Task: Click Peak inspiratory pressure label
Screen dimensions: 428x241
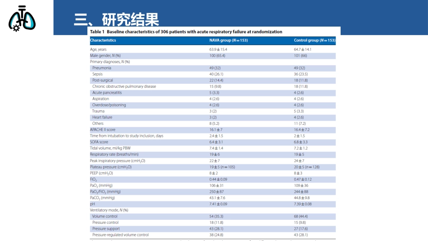Action: (x=118, y=161)
